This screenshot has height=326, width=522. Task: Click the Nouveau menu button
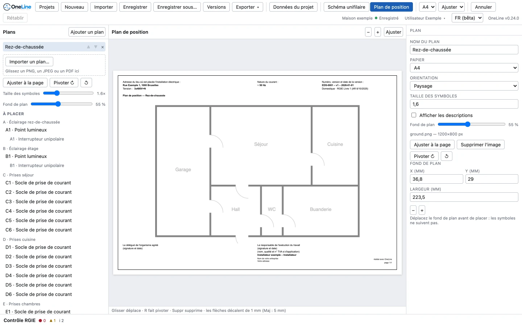click(x=74, y=7)
